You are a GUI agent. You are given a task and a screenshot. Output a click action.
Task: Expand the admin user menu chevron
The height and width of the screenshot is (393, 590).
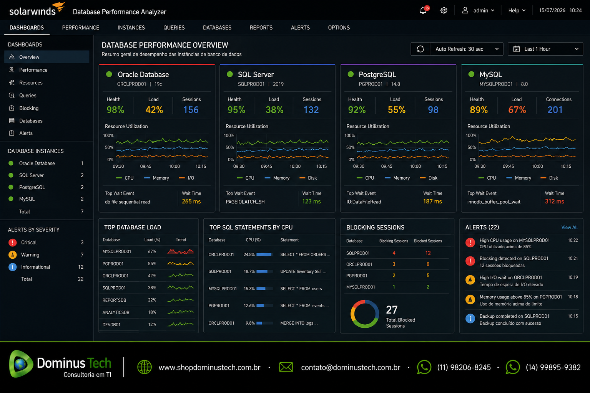(x=493, y=10)
